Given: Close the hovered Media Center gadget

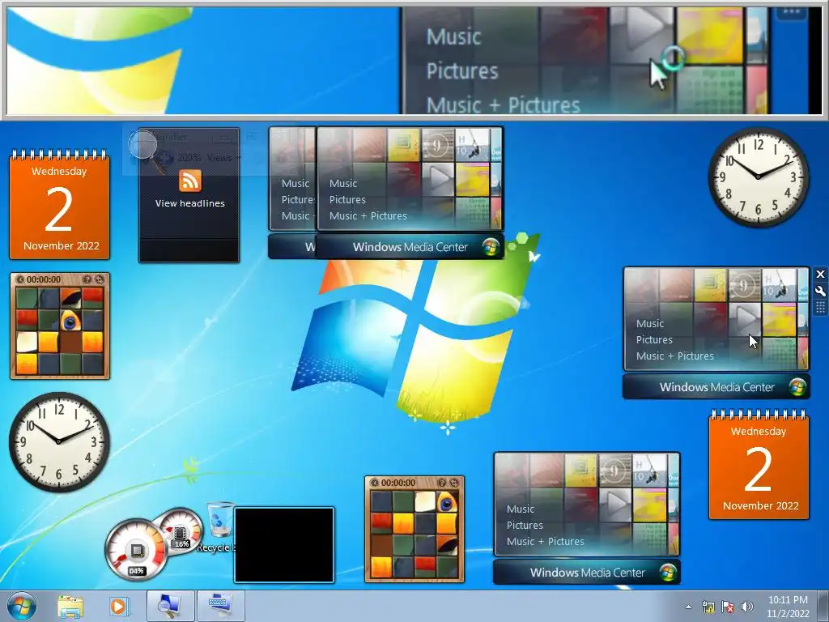Looking at the screenshot, I should pyautogui.click(x=820, y=274).
